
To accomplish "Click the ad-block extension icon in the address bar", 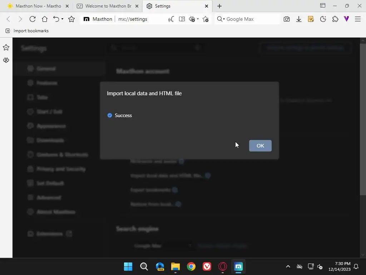I will pos(192,19).
